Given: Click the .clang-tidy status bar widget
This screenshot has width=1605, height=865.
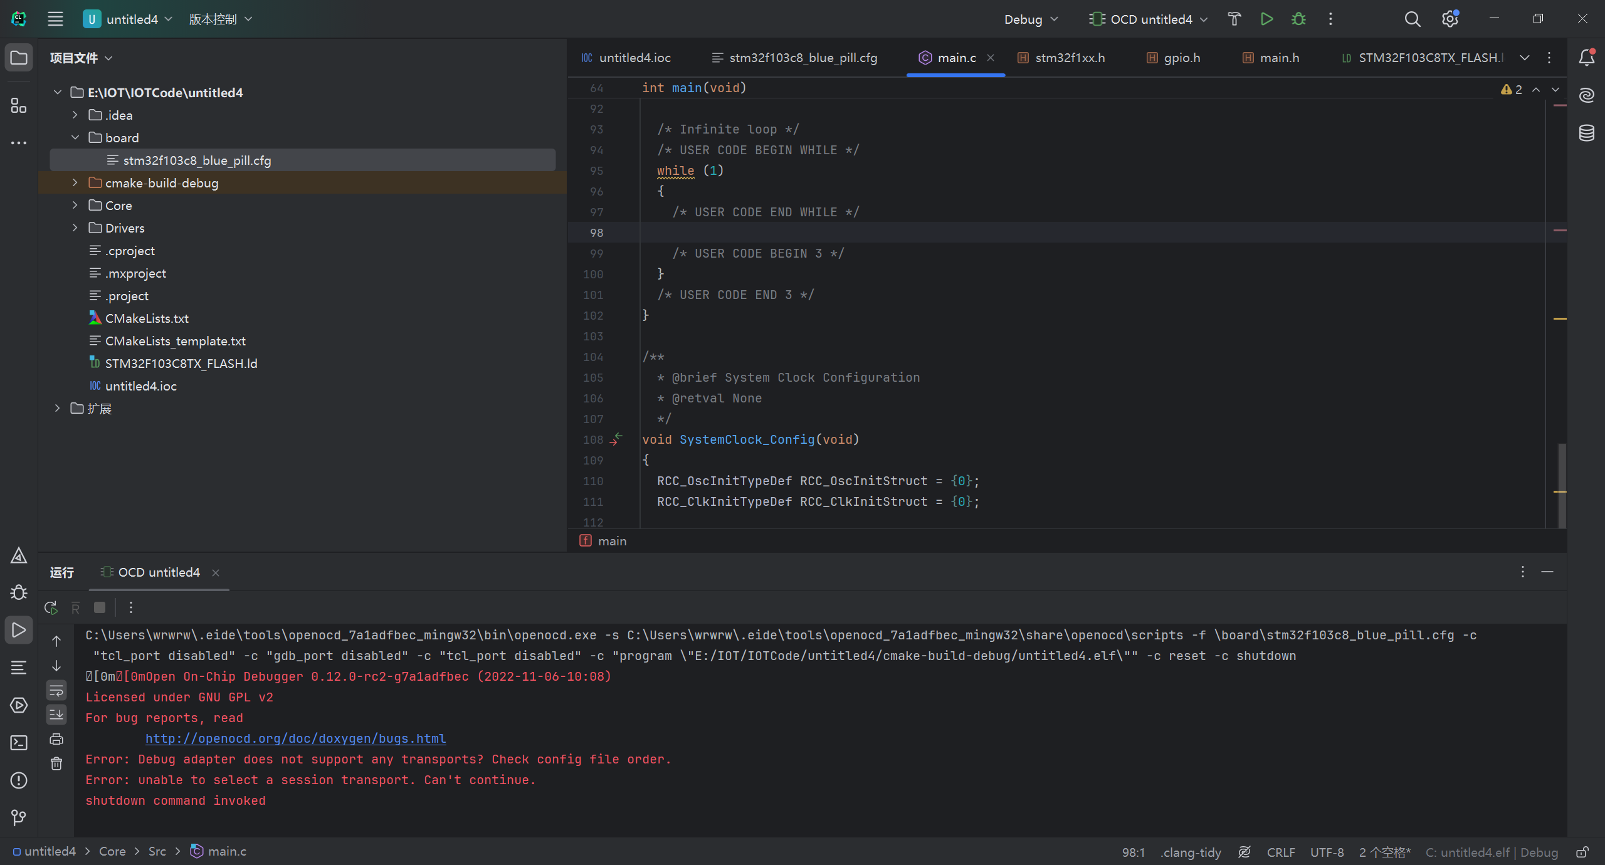Looking at the screenshot, I should [1190, 852].
